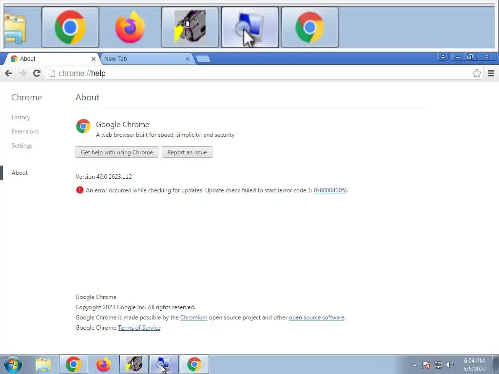Open the Windows Start orb
Screen dimensions: 499x374
13,364
